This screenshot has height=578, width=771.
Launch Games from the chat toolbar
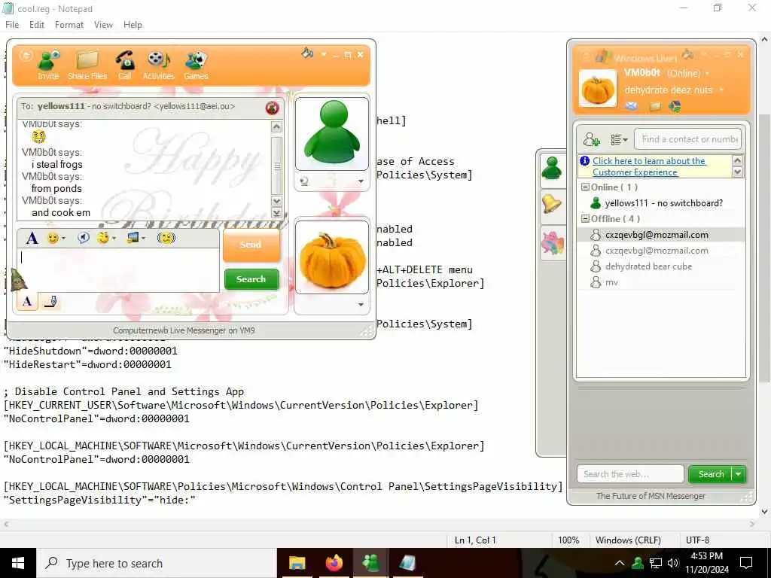[x=196, y=65]
